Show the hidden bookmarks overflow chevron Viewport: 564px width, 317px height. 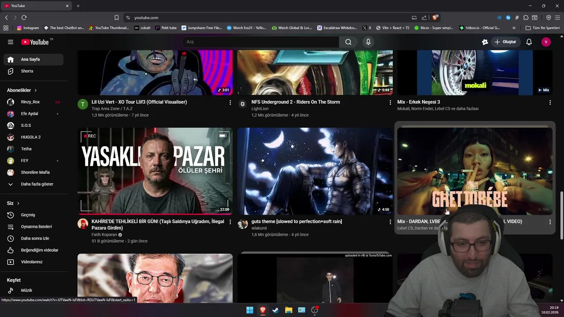coord(514,28)
